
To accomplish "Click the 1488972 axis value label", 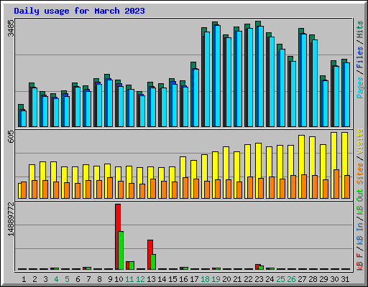I will coord(11,219).
